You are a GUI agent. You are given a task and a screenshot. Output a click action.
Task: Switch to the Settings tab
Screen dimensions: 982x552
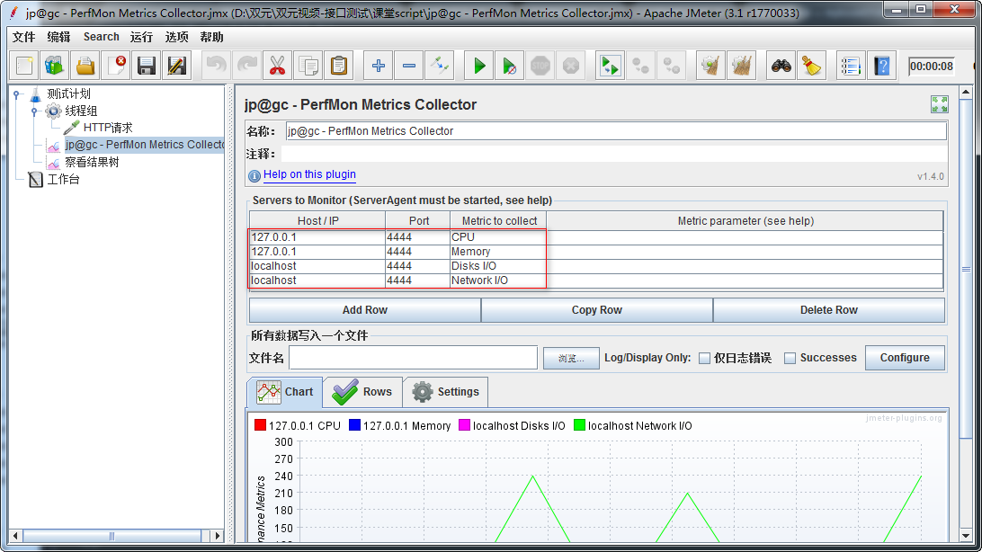pyautogui.click(x=445, y=392)
